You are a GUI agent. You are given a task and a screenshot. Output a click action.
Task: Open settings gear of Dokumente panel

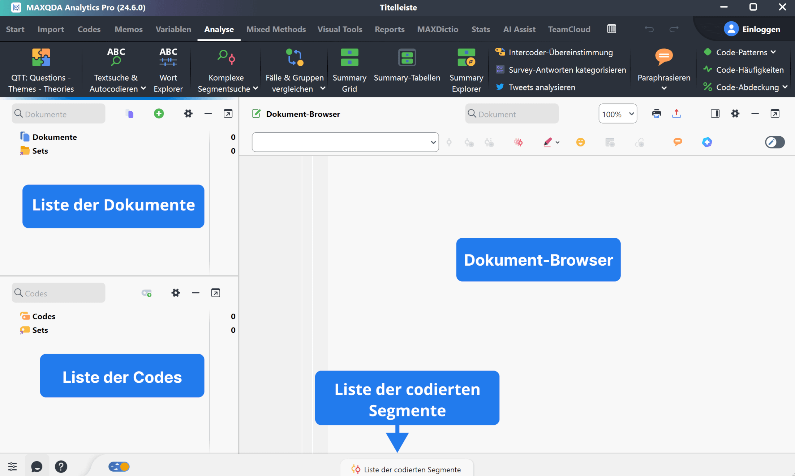pyautogui.click(x=188, y=113)
